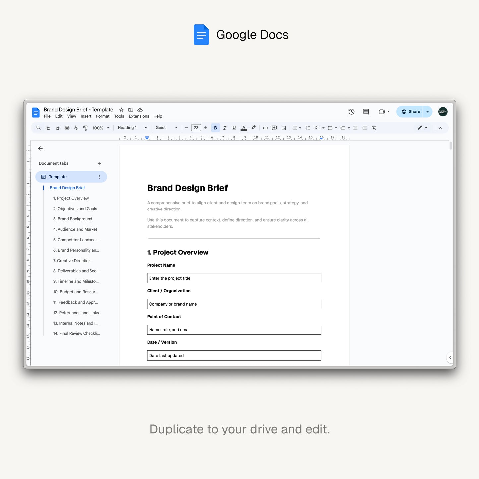Click the print icon in toolbar

pos(67,128)
